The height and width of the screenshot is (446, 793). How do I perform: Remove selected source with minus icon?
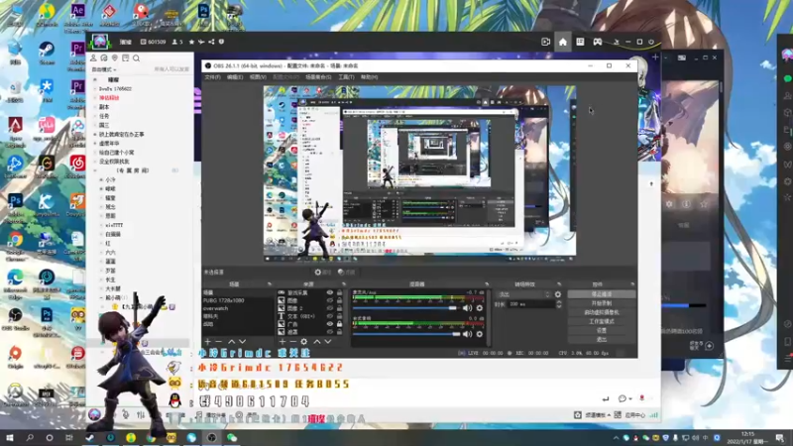click(292, 342)
